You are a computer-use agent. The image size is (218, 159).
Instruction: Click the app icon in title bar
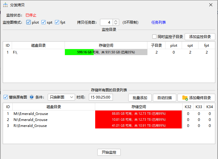pos(5,5)
